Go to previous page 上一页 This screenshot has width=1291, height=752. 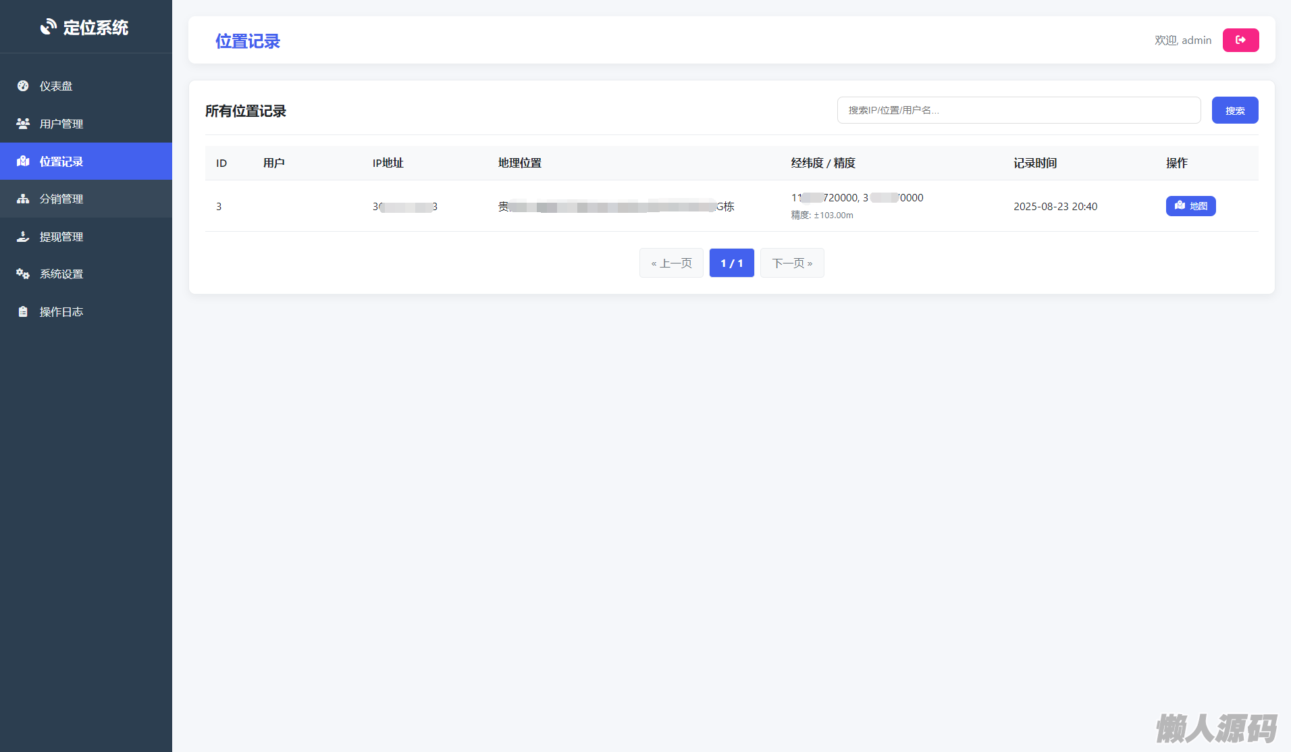pos(671,263)
